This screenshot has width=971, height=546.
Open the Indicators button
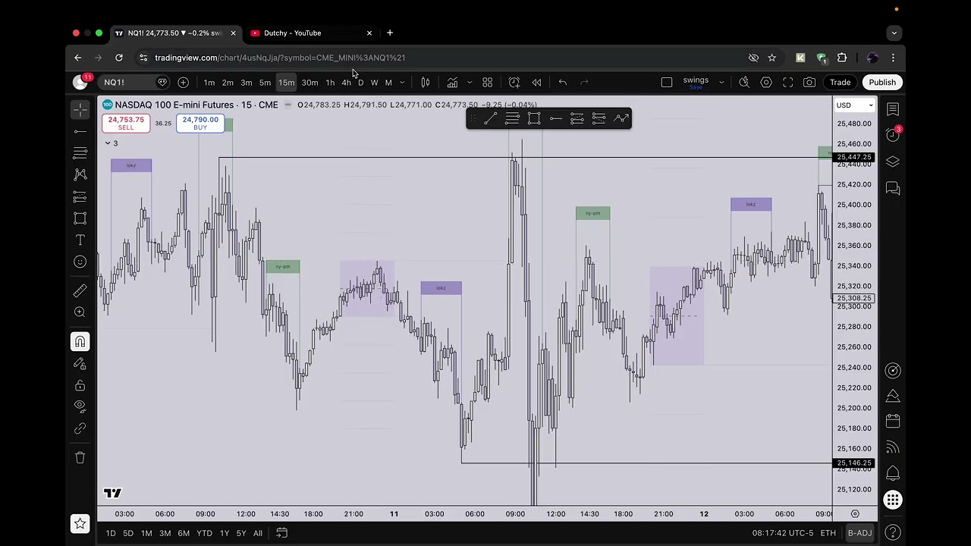click(452, 82)
